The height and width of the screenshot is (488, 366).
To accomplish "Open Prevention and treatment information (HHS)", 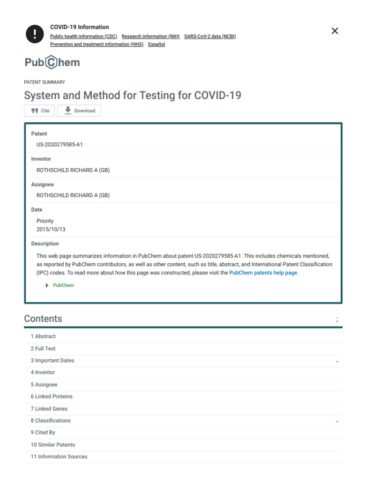I will click(97, 44).
